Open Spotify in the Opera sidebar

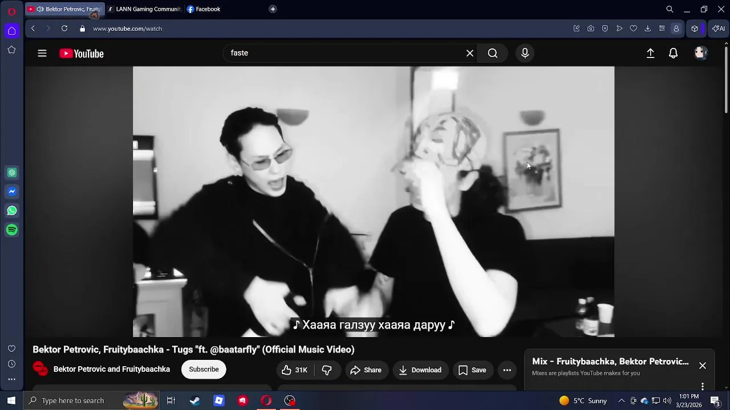[x=12, y=230]
